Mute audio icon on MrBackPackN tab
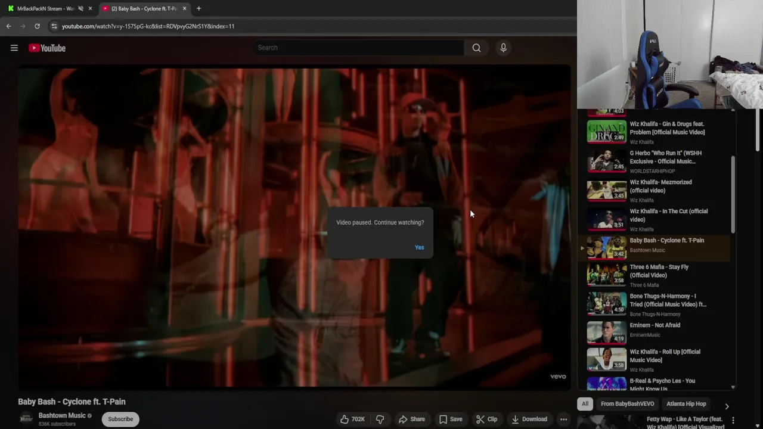The height and width of the screenshot is (429, 763). click(80, 8)
